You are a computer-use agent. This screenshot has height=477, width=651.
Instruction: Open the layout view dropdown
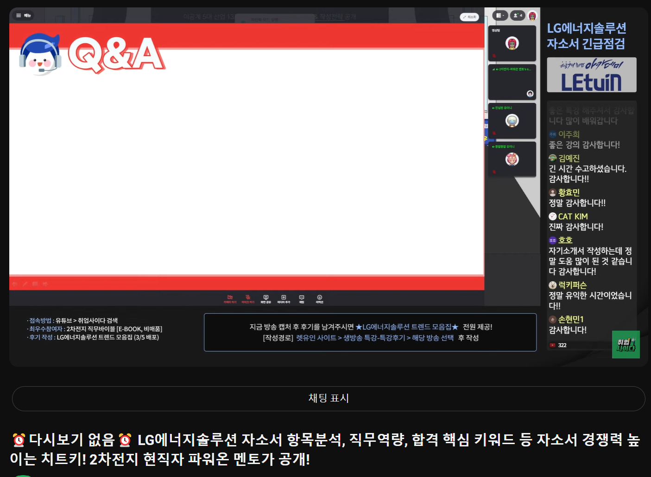500,15
